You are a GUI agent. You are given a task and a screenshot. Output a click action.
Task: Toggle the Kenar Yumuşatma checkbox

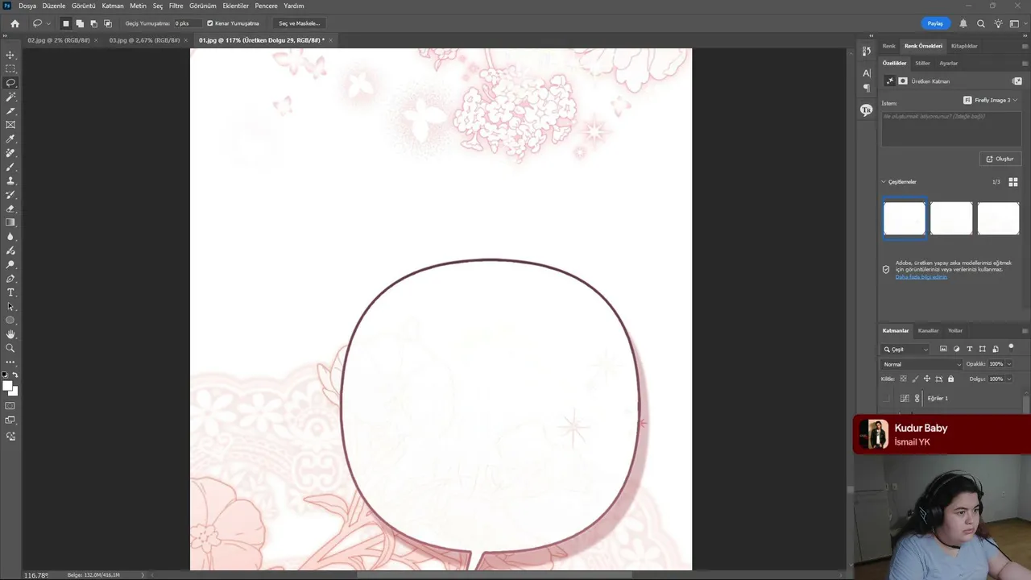(210, 23)
